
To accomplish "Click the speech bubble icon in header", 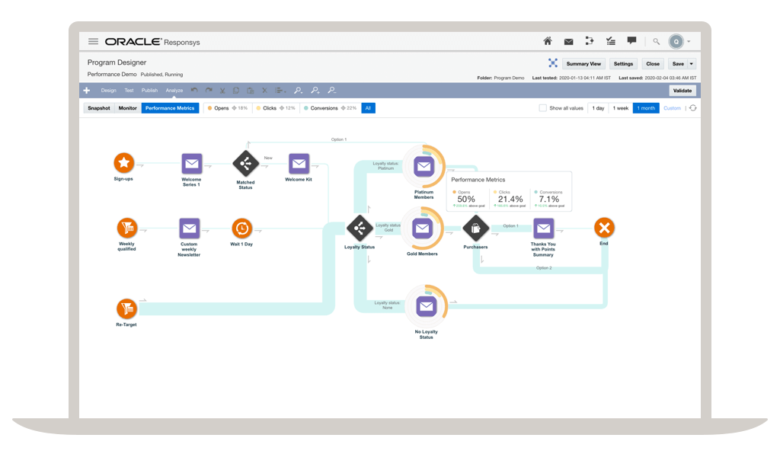I will point(631,40).
